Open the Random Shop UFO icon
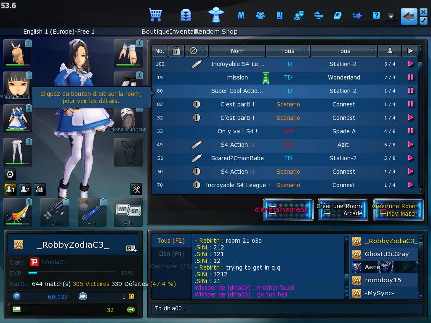The height and width of the screenshot is (323, 431). point(216,15)
